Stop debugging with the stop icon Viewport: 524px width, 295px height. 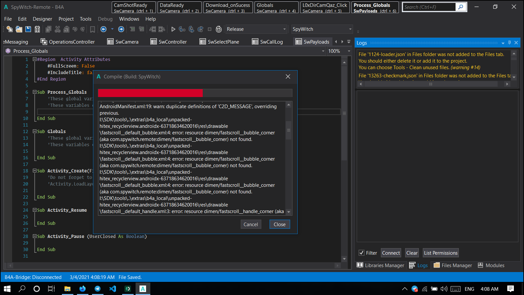(209, 29)
